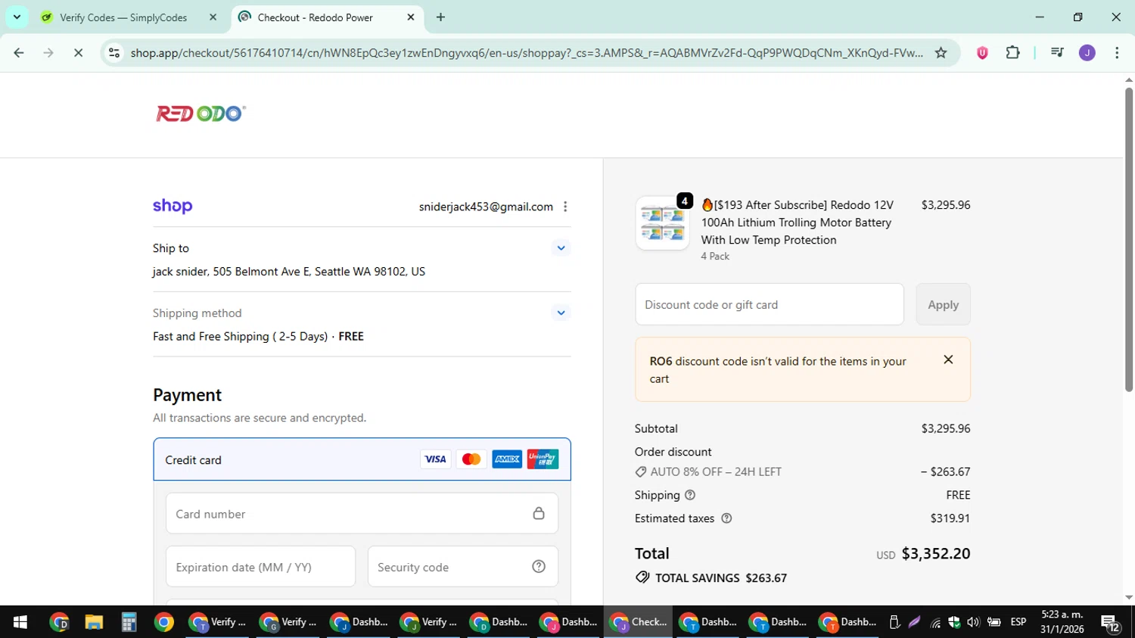Close the Verify Codes — SimplyCodes tab
Screen dimensions: 1135x638
point(213,17)
